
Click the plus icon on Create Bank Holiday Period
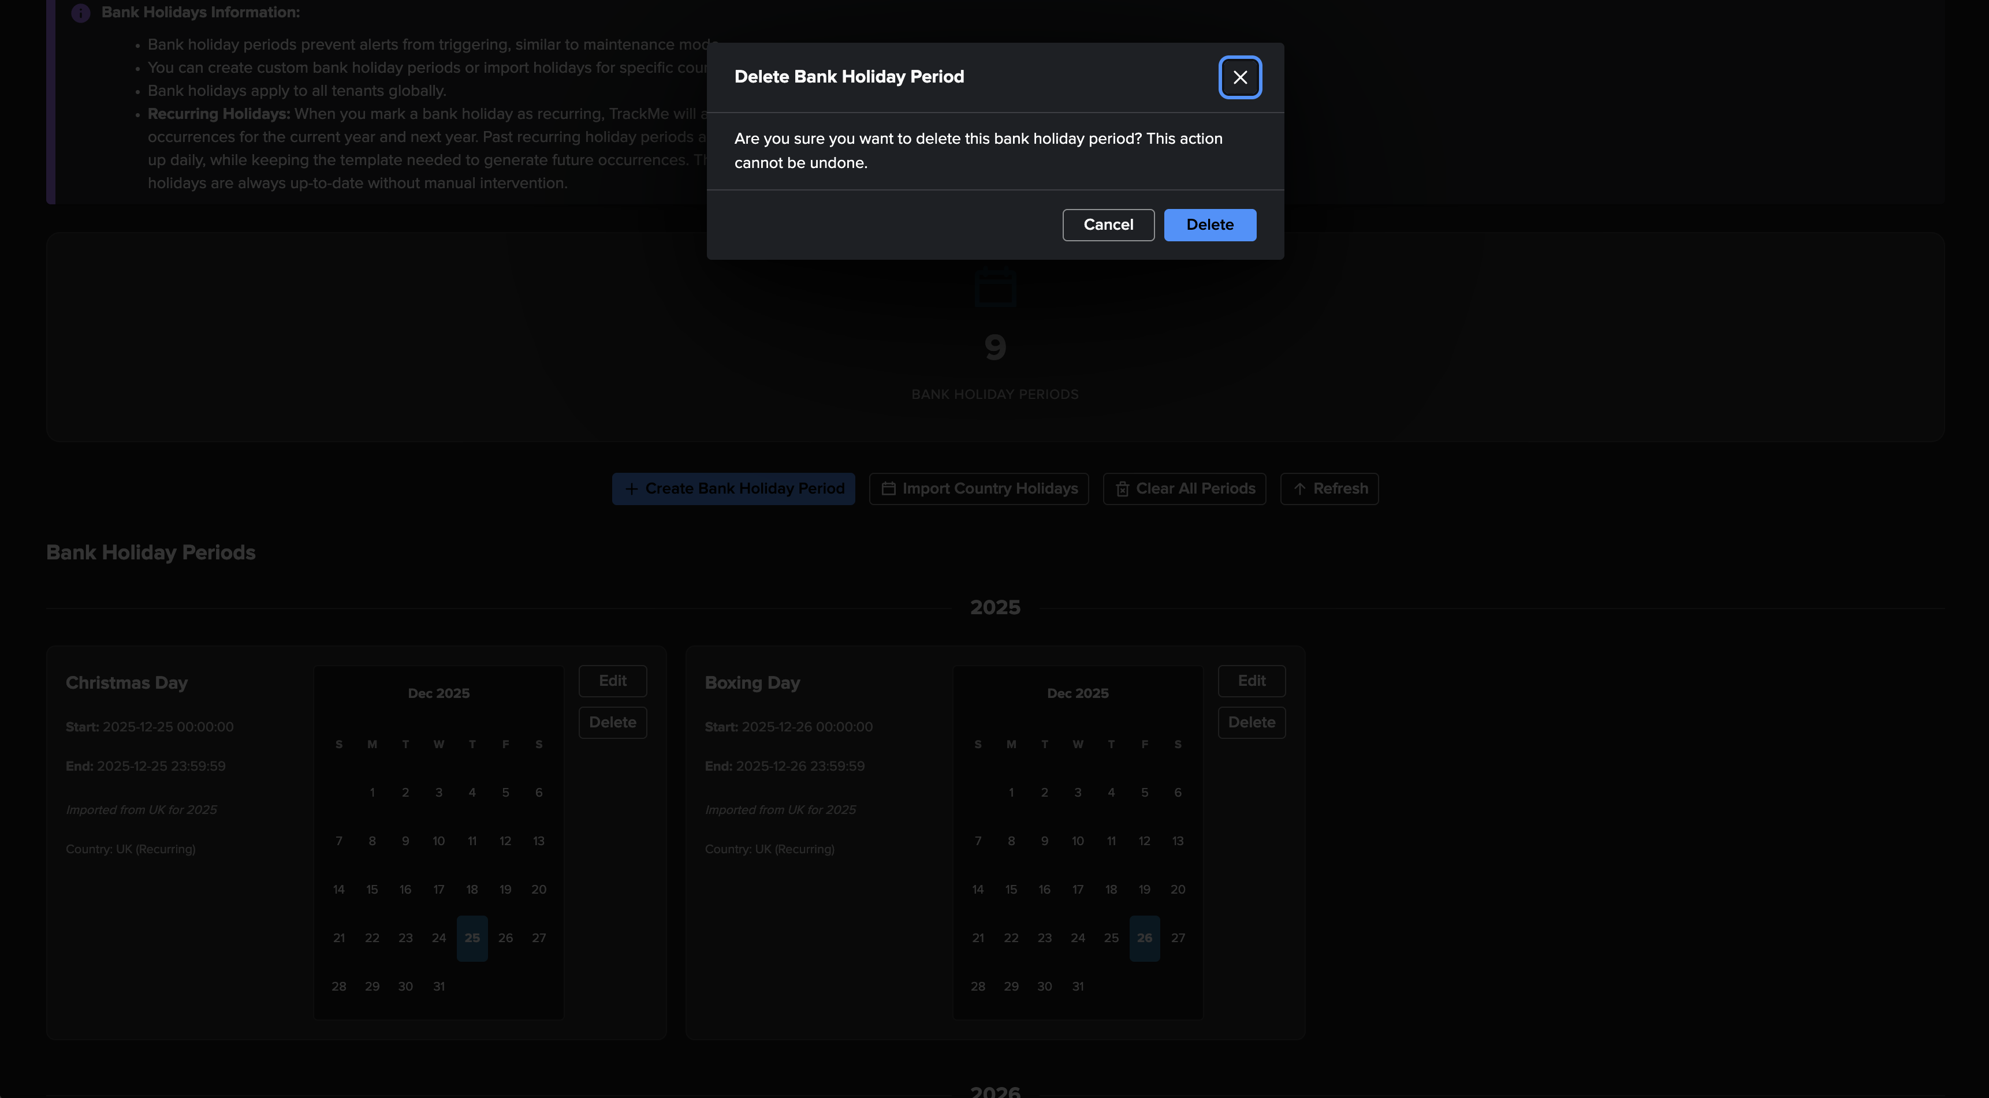click(x=631, y=489)
